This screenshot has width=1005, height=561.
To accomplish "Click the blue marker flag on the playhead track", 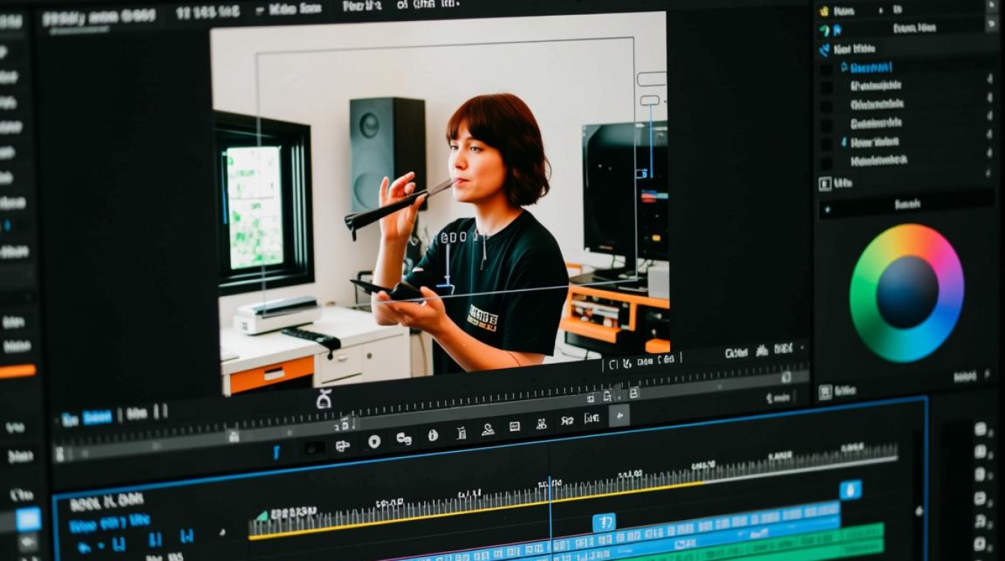I will click(603, 522).
